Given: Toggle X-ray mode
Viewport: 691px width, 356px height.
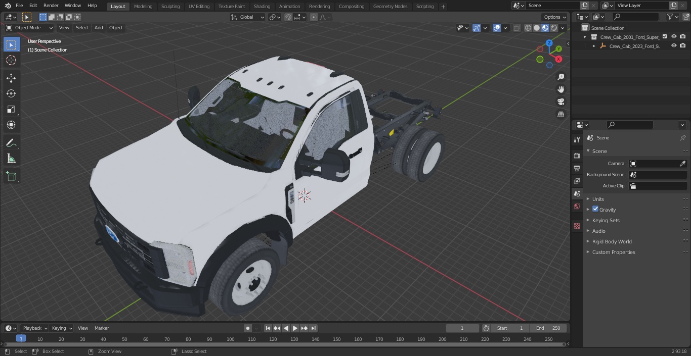Looking at the screenshot, I should [x=516, y=28].
